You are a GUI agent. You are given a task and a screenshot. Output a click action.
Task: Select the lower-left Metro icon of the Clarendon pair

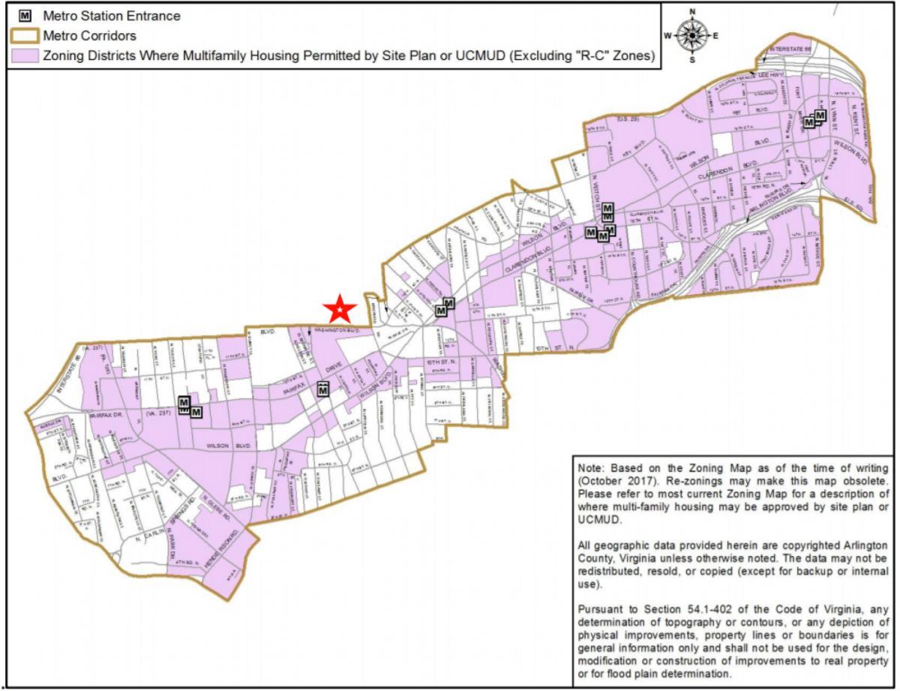click(441, 311)
